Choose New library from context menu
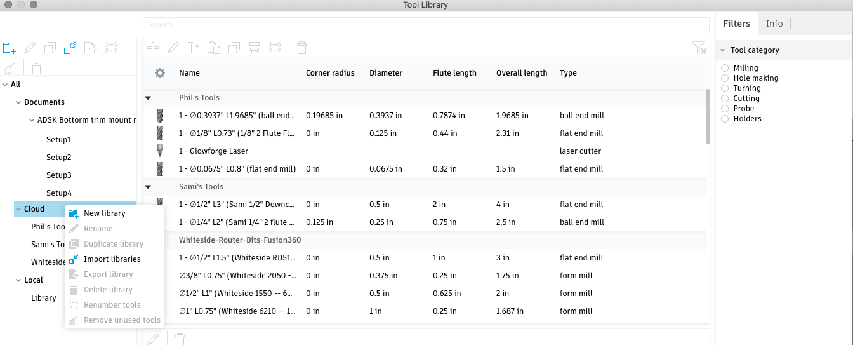This screenshot has width=853, height=345. click(105, 213)
